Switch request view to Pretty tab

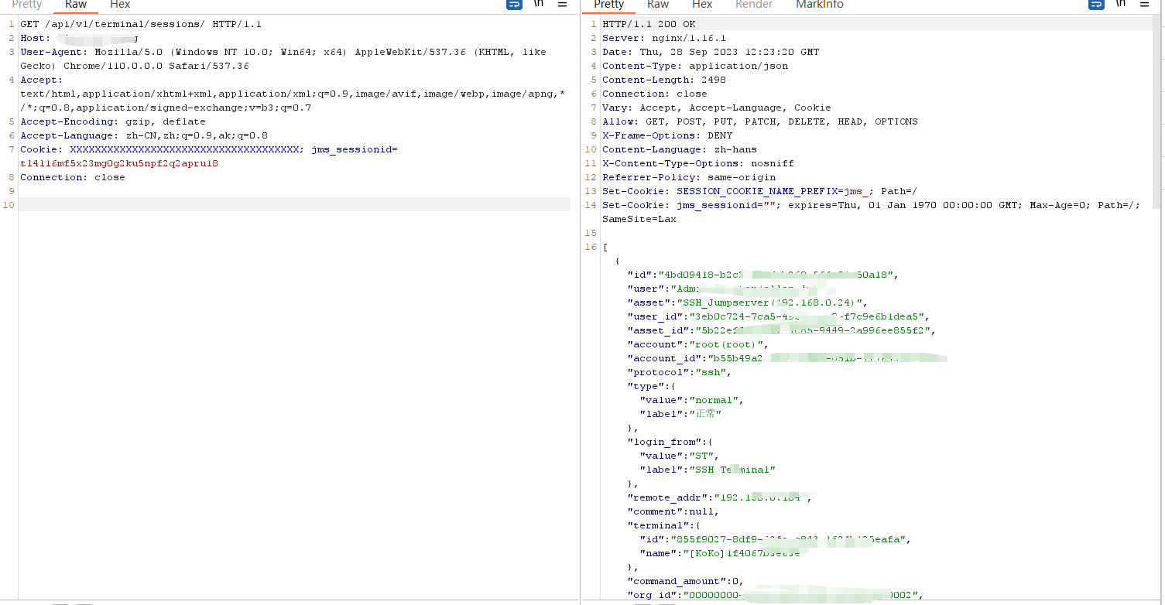point(27,5)
